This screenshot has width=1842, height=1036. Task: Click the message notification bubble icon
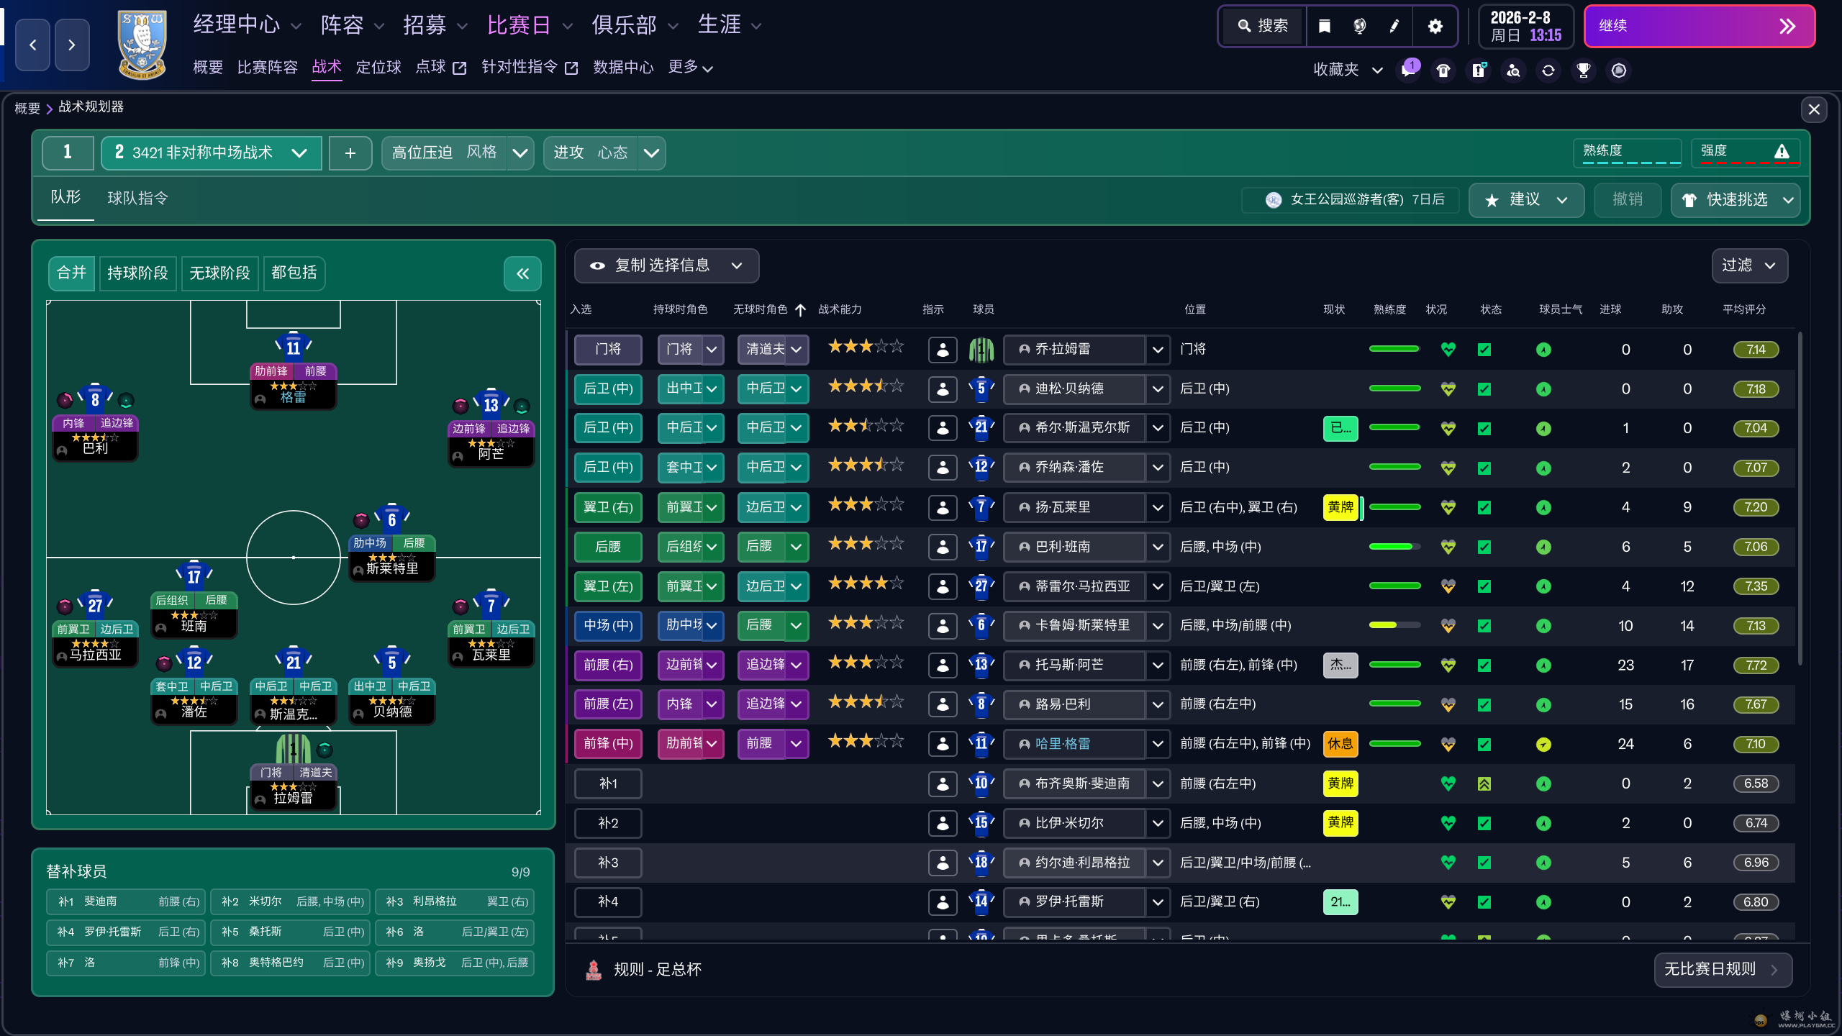(1409, 70)
